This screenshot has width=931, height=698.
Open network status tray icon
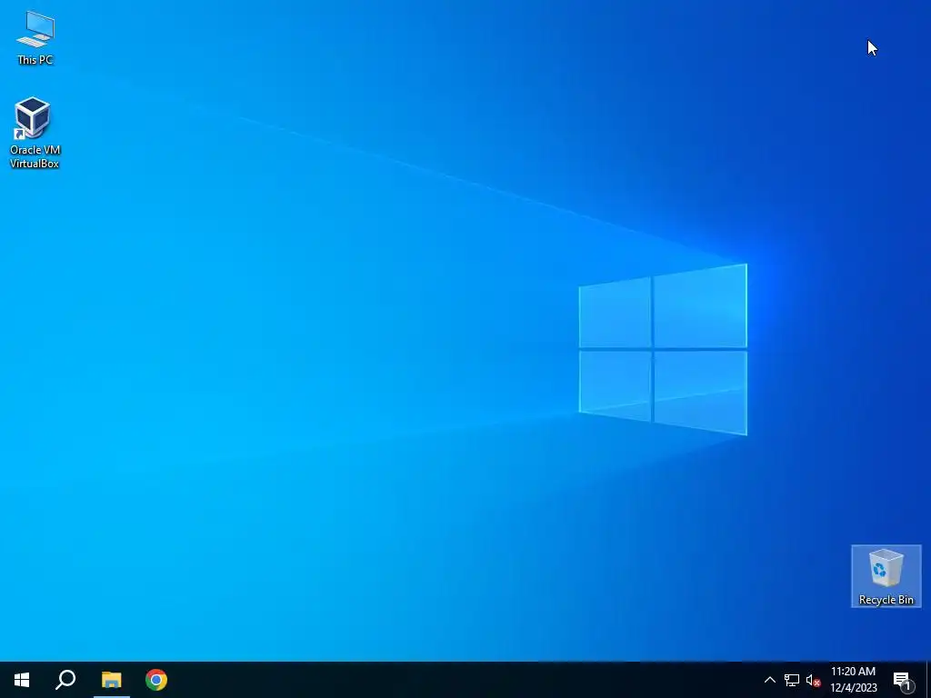(x=792, y=680)
